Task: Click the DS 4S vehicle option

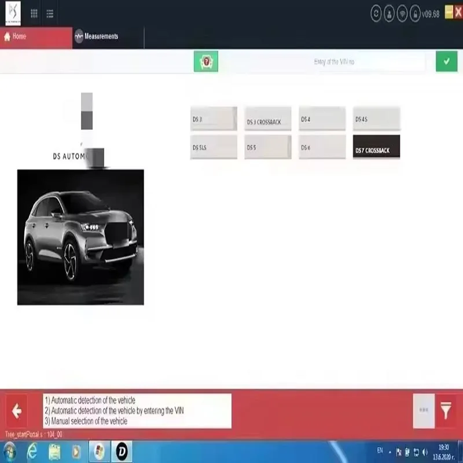Action: click(376, 117)
